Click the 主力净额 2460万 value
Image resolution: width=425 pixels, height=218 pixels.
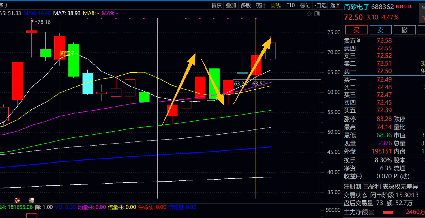click(x=415, y=212)
